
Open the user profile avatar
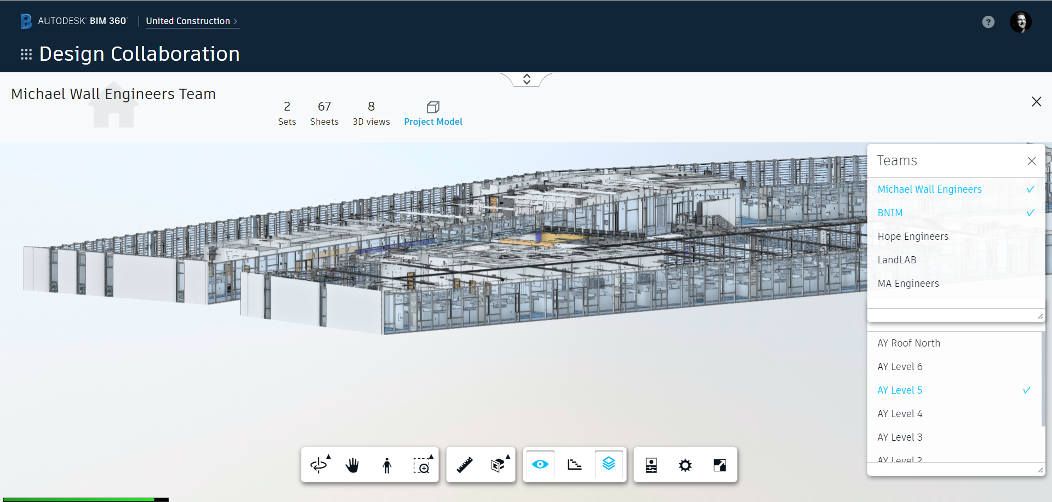click(1020, 22)
